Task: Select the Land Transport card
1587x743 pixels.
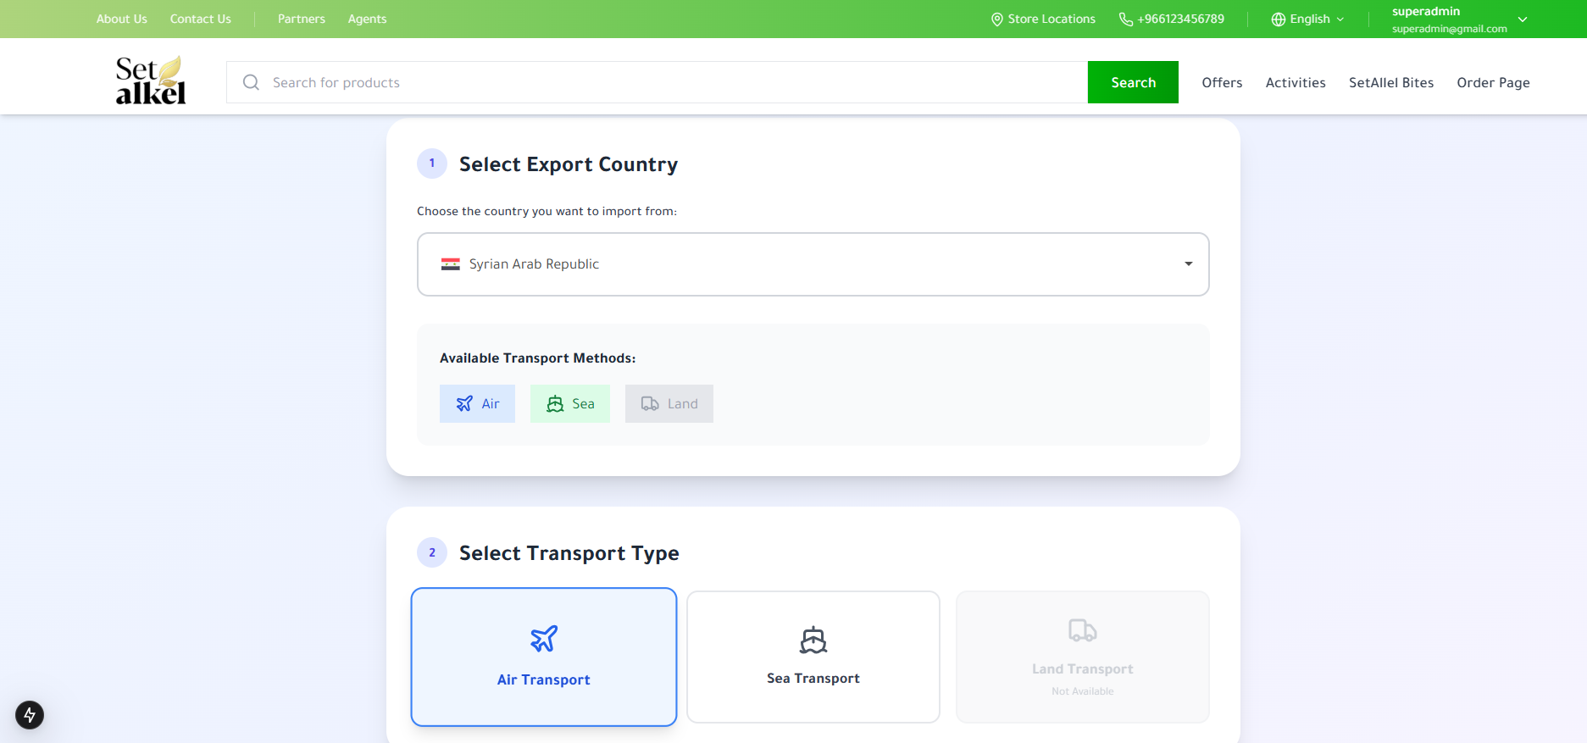Action: [x=1083, y=657]
